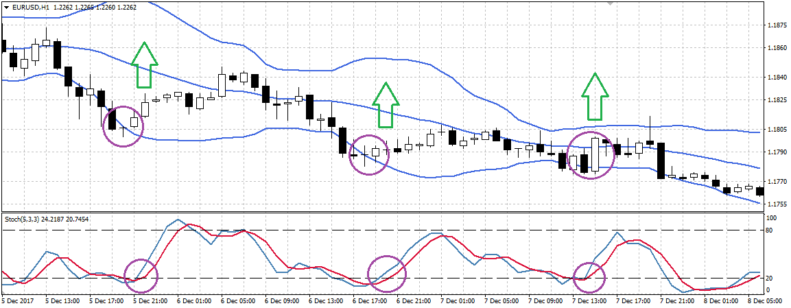
Task: Click the 20 level on Stochastic scale
Action: [x=771, y=278]
